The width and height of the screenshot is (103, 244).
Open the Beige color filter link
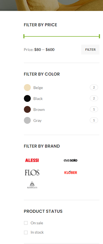tap(38, 88)
